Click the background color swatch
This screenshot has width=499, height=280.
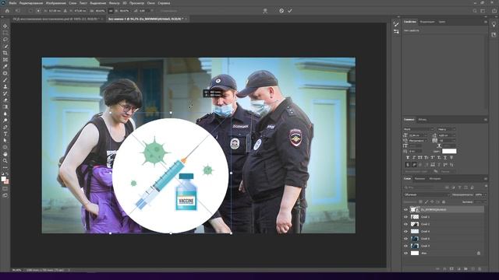(7, 181)
